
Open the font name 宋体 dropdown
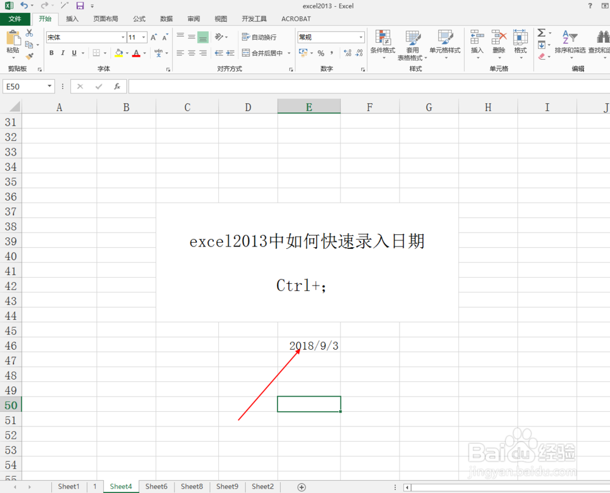pyautogui.click(x=123, y=37)
